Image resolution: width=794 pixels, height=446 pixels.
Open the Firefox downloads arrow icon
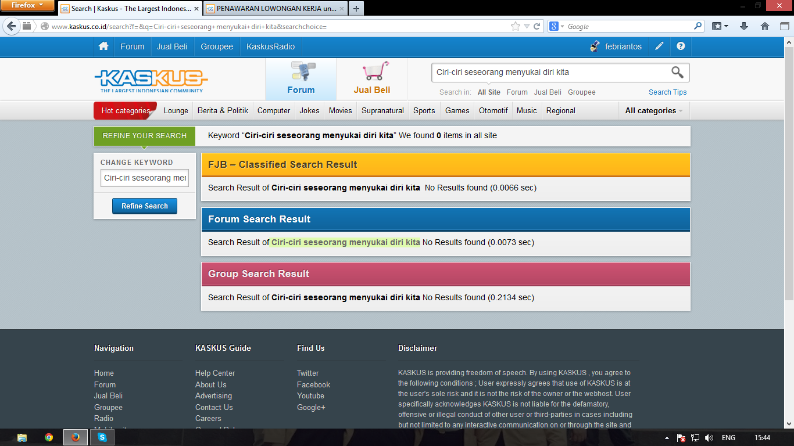coord(743,26)
